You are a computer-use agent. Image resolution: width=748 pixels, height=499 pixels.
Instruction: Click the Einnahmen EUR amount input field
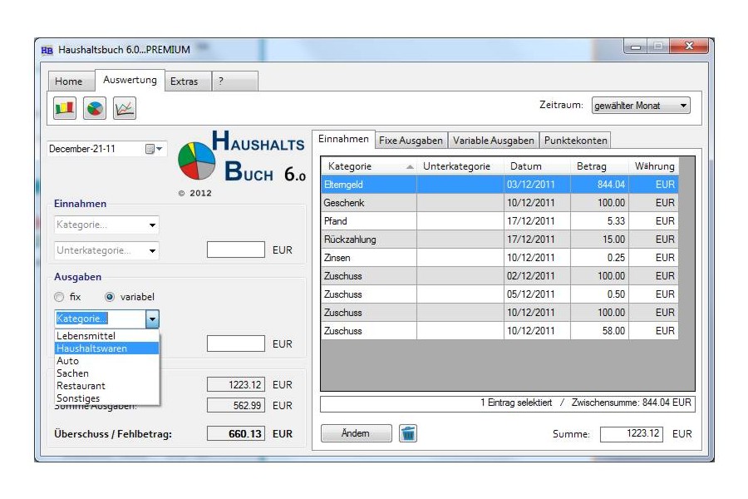(x=235, y=249)
